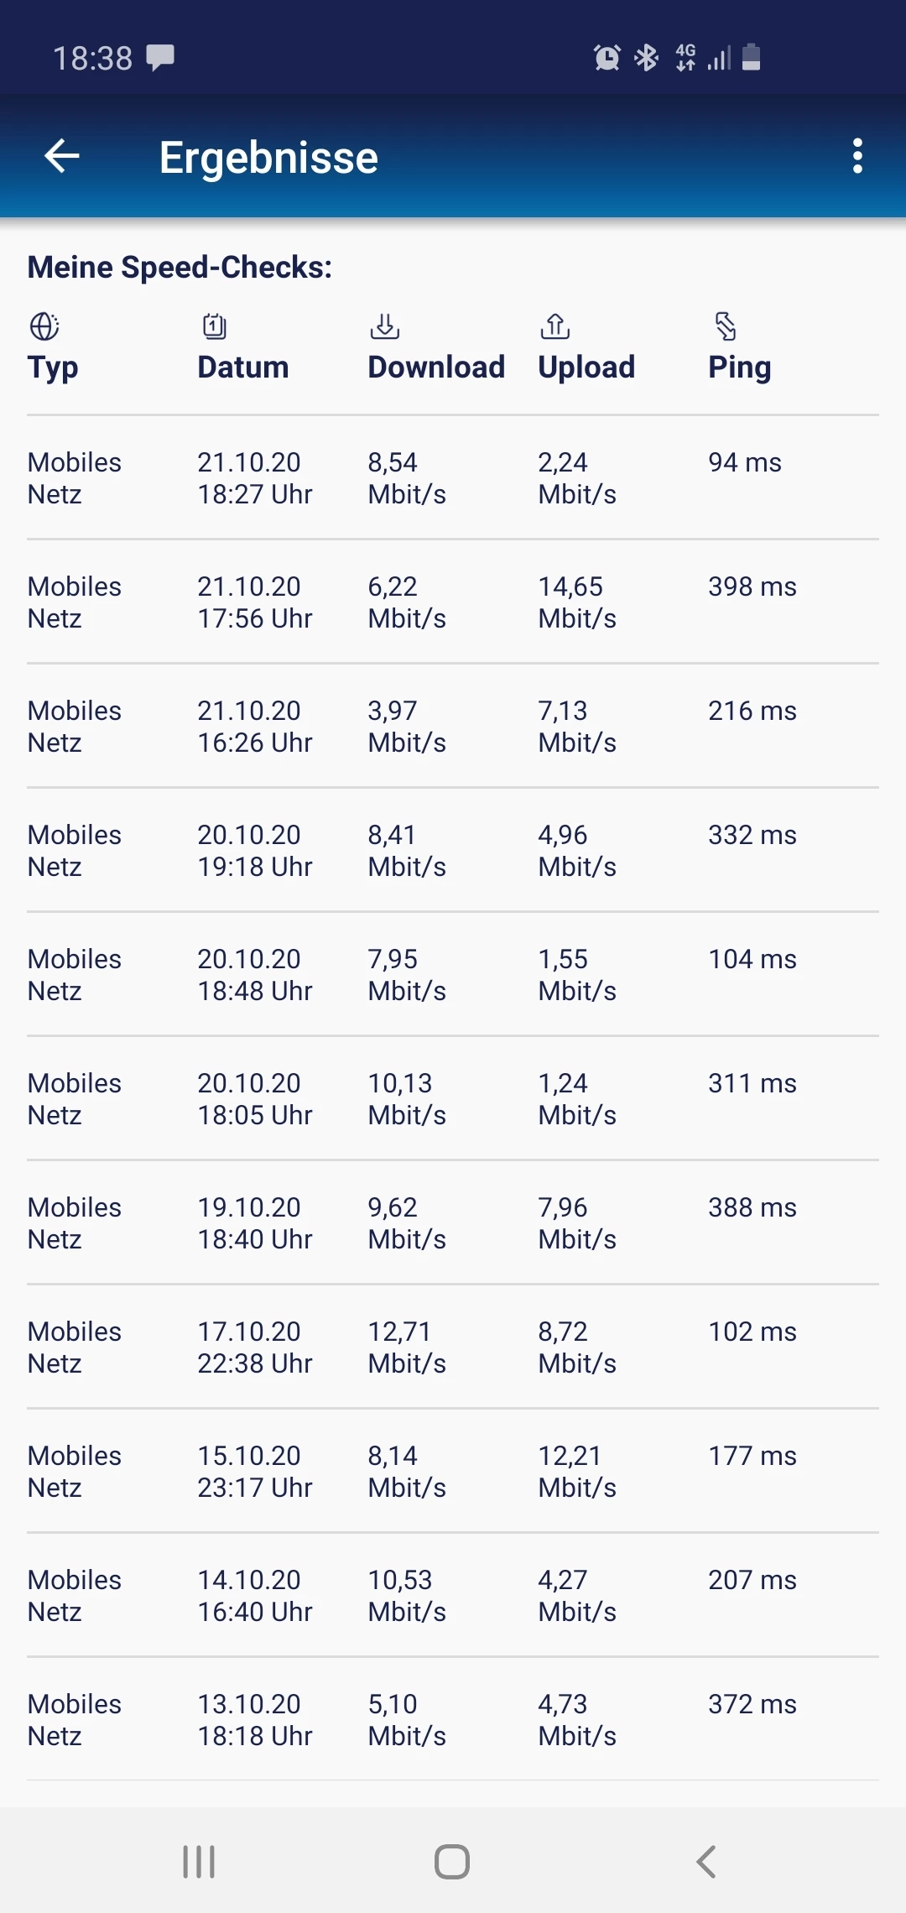Tap the Android recent apps button
The height and width of the screenshot is (1913, 906).
pyautogui.click(x=199, y=1862)
